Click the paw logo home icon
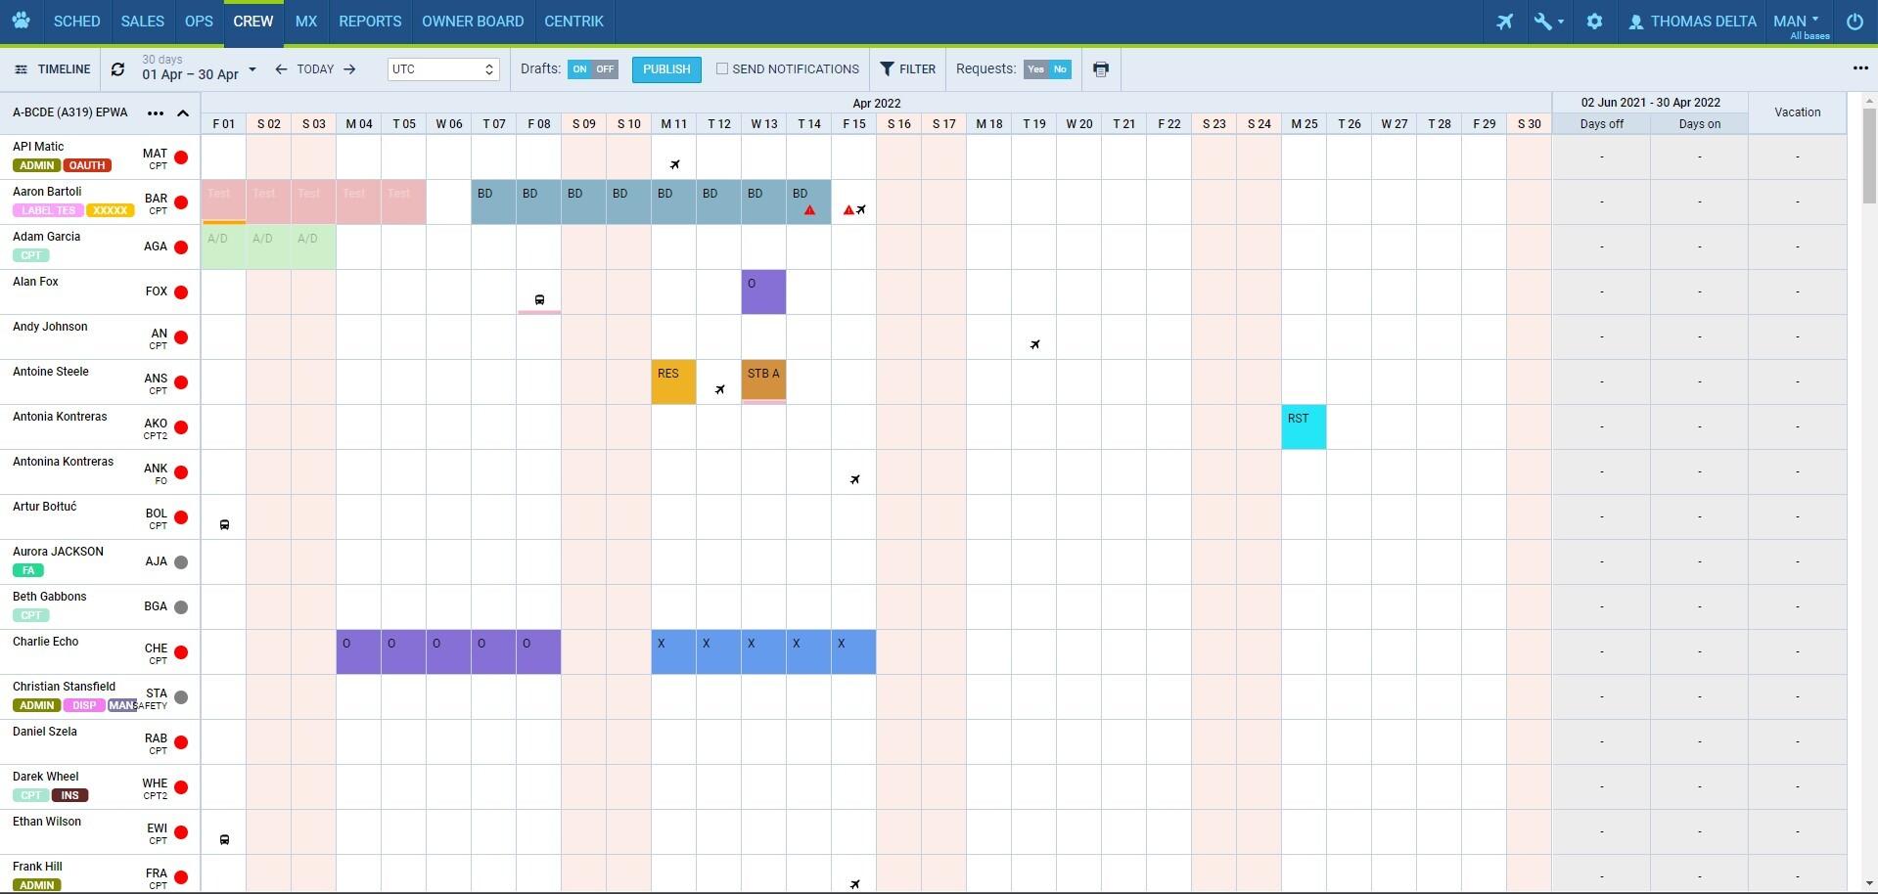 pos(21,22)
